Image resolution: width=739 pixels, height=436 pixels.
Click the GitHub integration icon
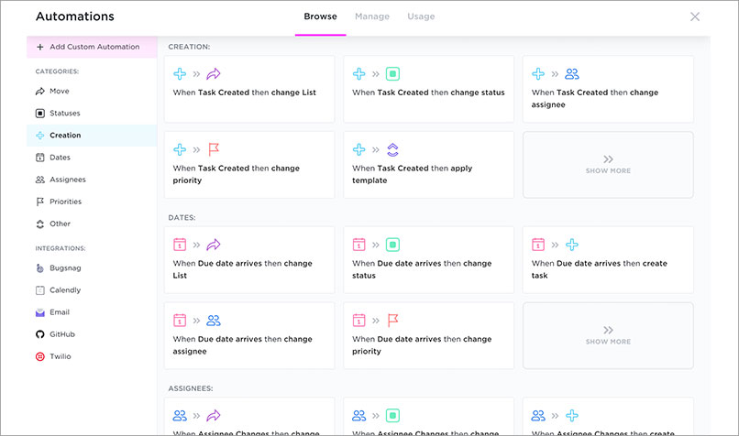(40, 334)
